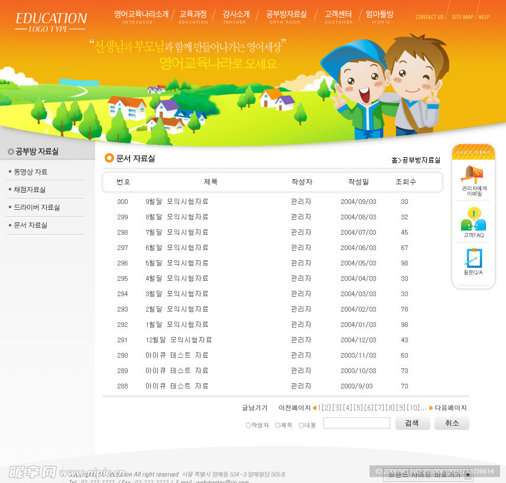Open the 영어교육나라소개 Introduce menu
This screenshot has height=483, width=506.
click(141, 17)
